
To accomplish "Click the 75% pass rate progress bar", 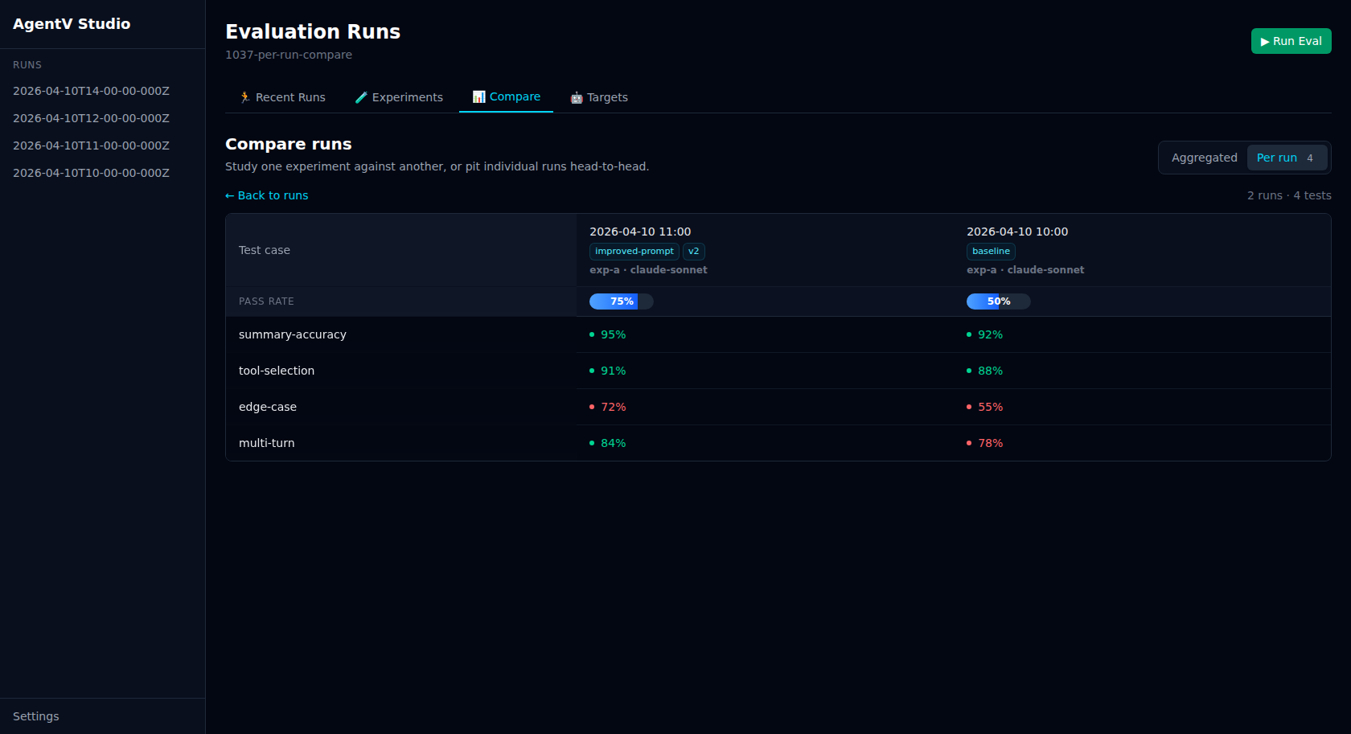I will pos(621,301).
